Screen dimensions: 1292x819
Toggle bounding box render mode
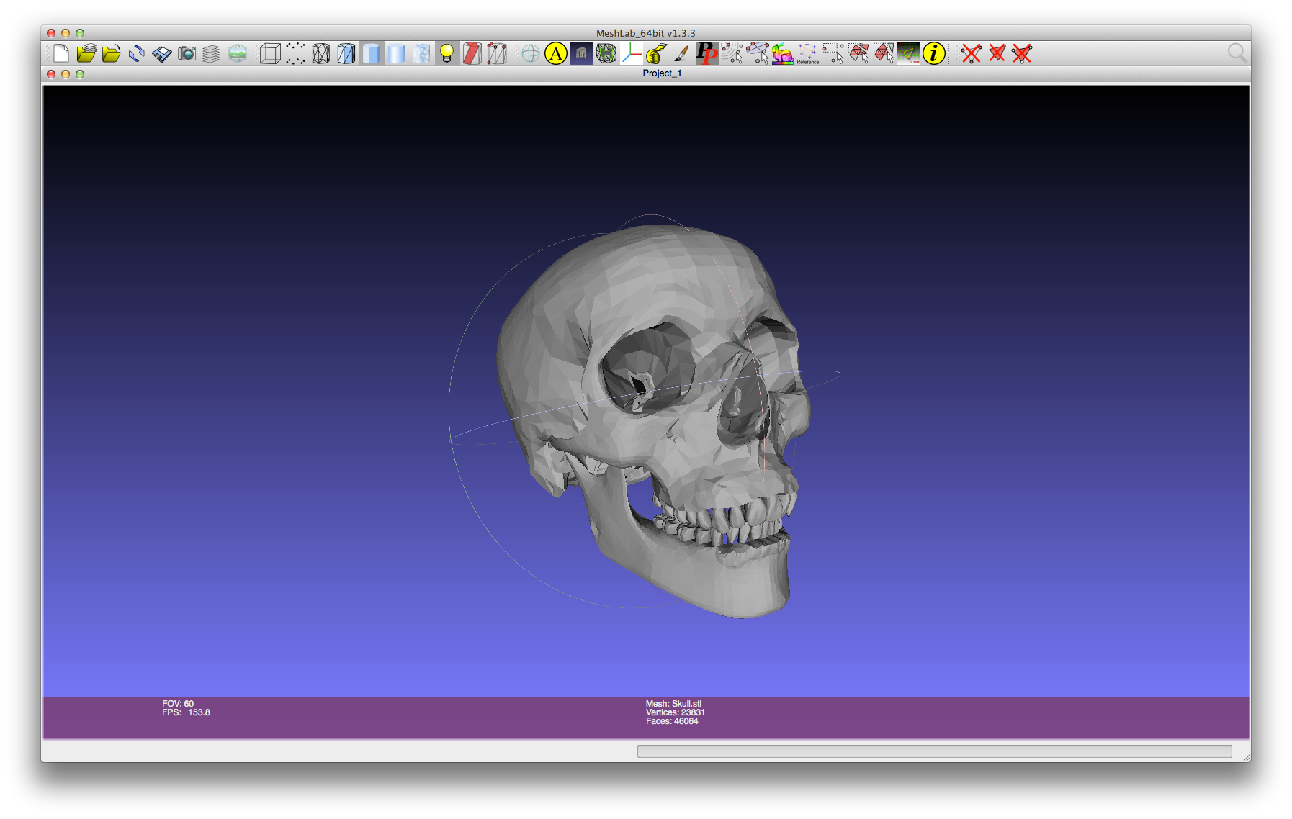point(270,53)
